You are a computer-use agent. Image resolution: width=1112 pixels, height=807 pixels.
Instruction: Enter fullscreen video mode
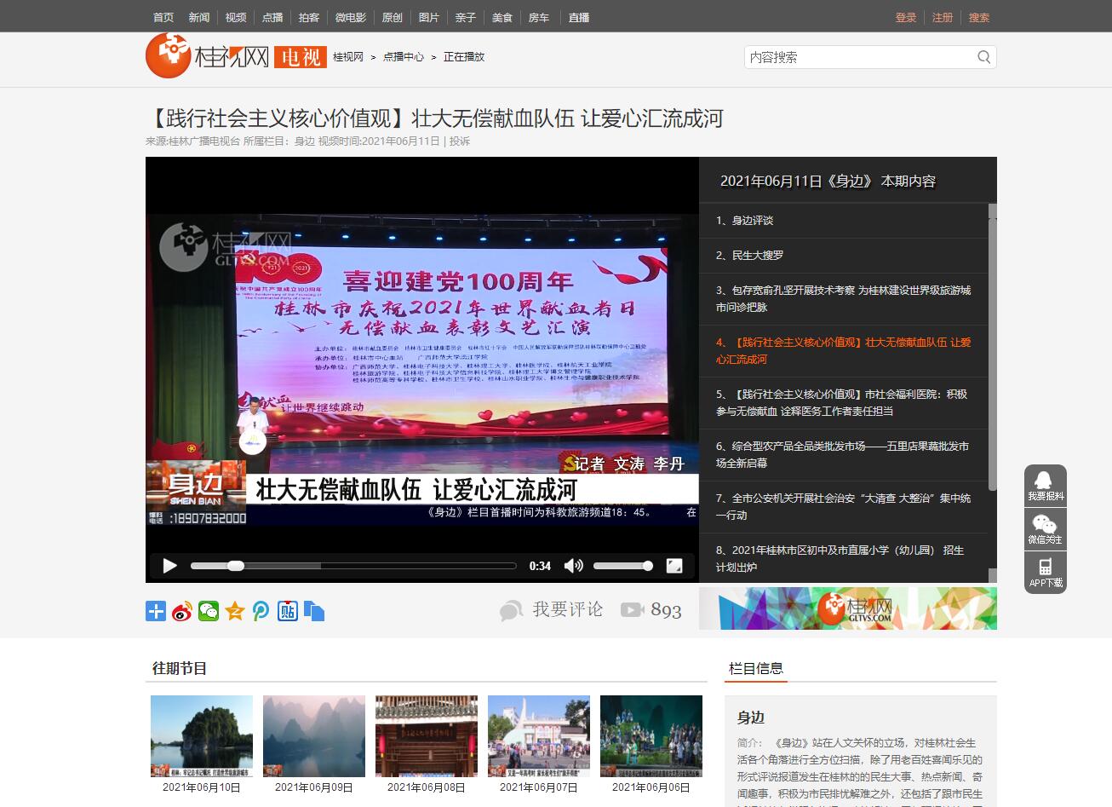coord(674,566)
